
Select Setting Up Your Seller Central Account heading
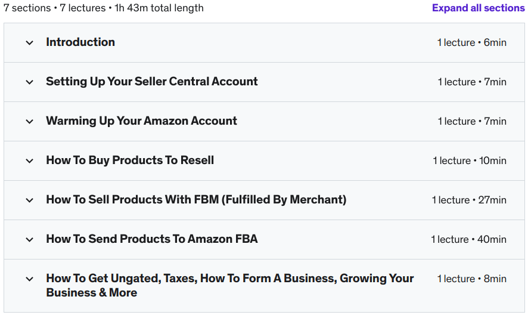point(152,82)
